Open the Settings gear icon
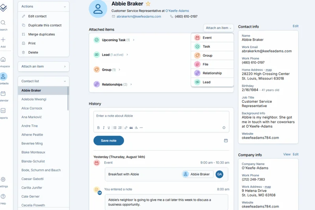 (x=3, y=179)
